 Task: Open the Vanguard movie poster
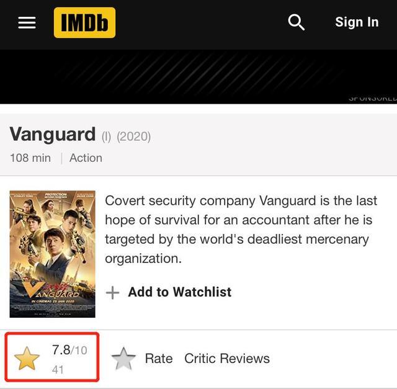click(53, 254)
